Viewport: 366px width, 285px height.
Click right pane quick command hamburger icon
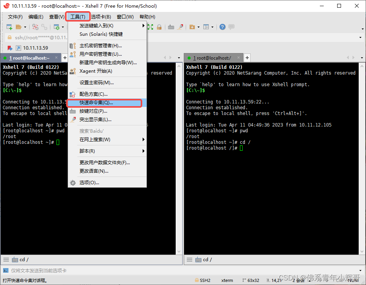(190, 260)
